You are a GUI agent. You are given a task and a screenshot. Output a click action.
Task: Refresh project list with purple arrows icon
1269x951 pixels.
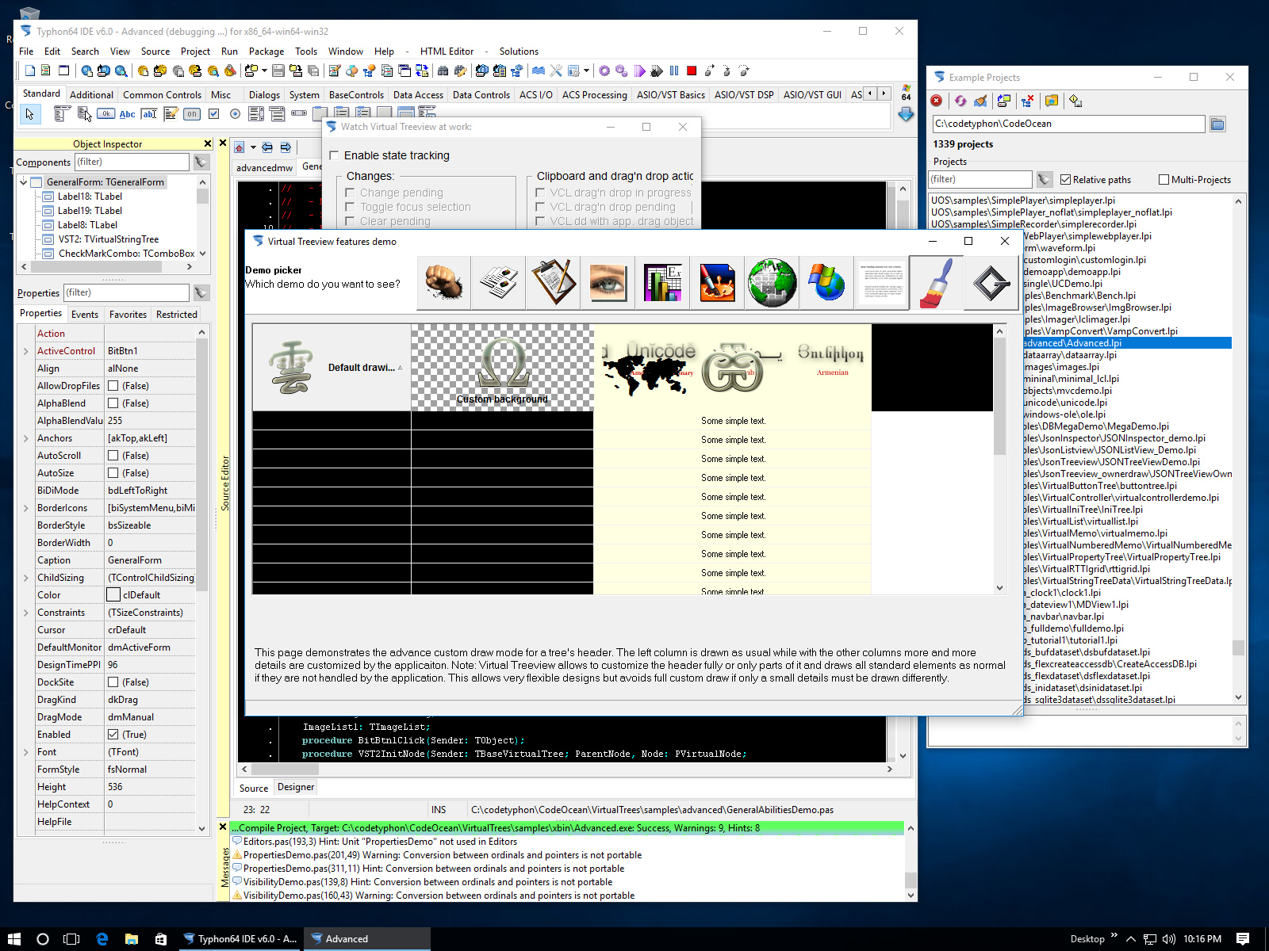[x=960, y=101]
